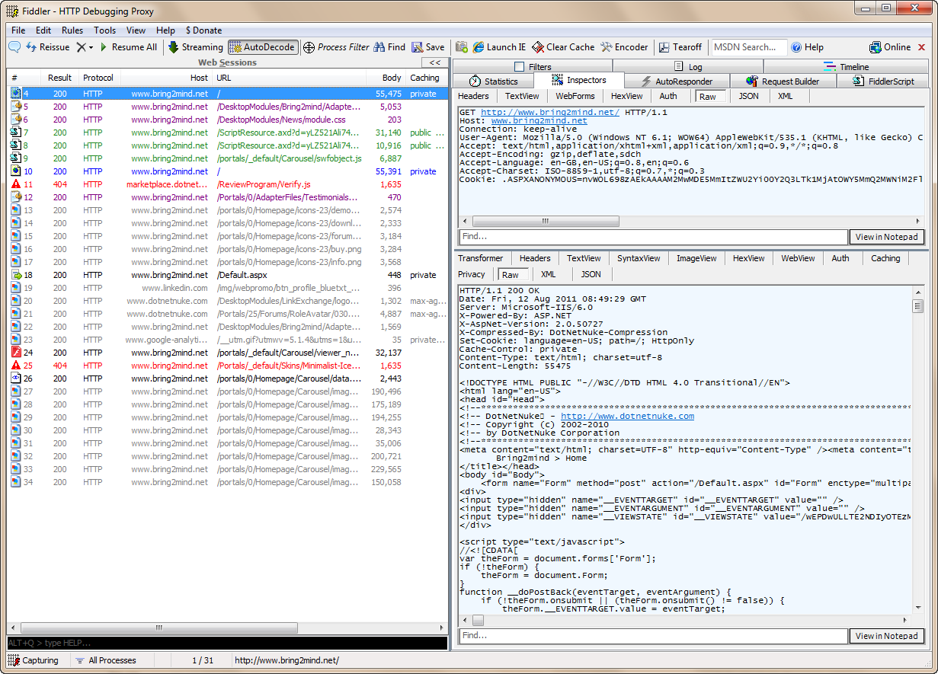The width and height of the screenshot is (938, 674).
Task: Toggle Capturing in status bar
Action: pos(34,660)
